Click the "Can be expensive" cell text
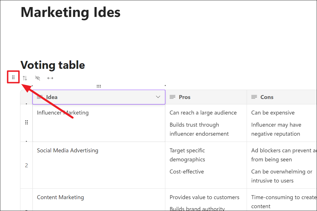317x211 pixels. (273, 113)
